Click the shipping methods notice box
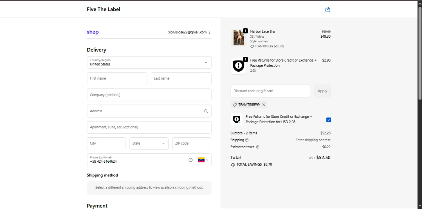Image resolution: width=422 pixels, height=209 pixels. pyautogui.click(x=149, y=188)
